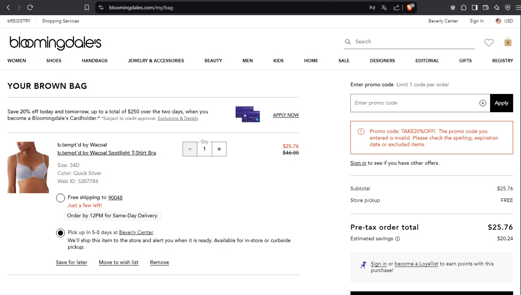Remove the item from the bag
521x295 pixels.
coord(159,262)
